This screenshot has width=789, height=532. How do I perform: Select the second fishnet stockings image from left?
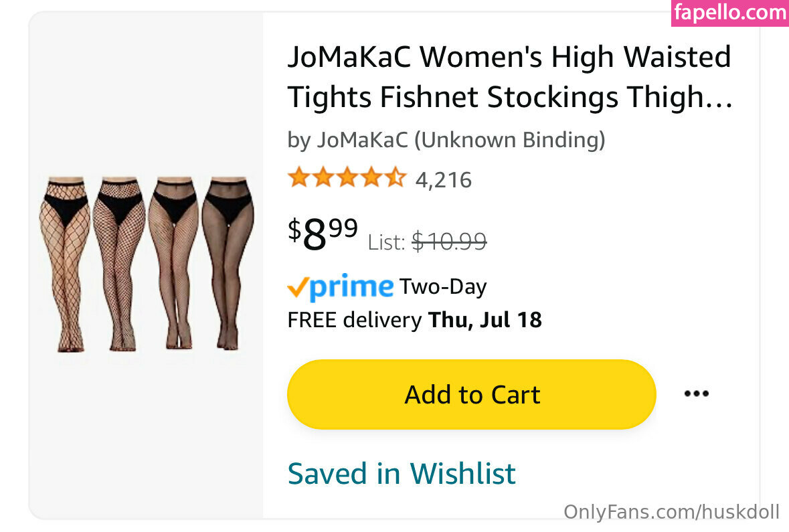pos(118,264)
